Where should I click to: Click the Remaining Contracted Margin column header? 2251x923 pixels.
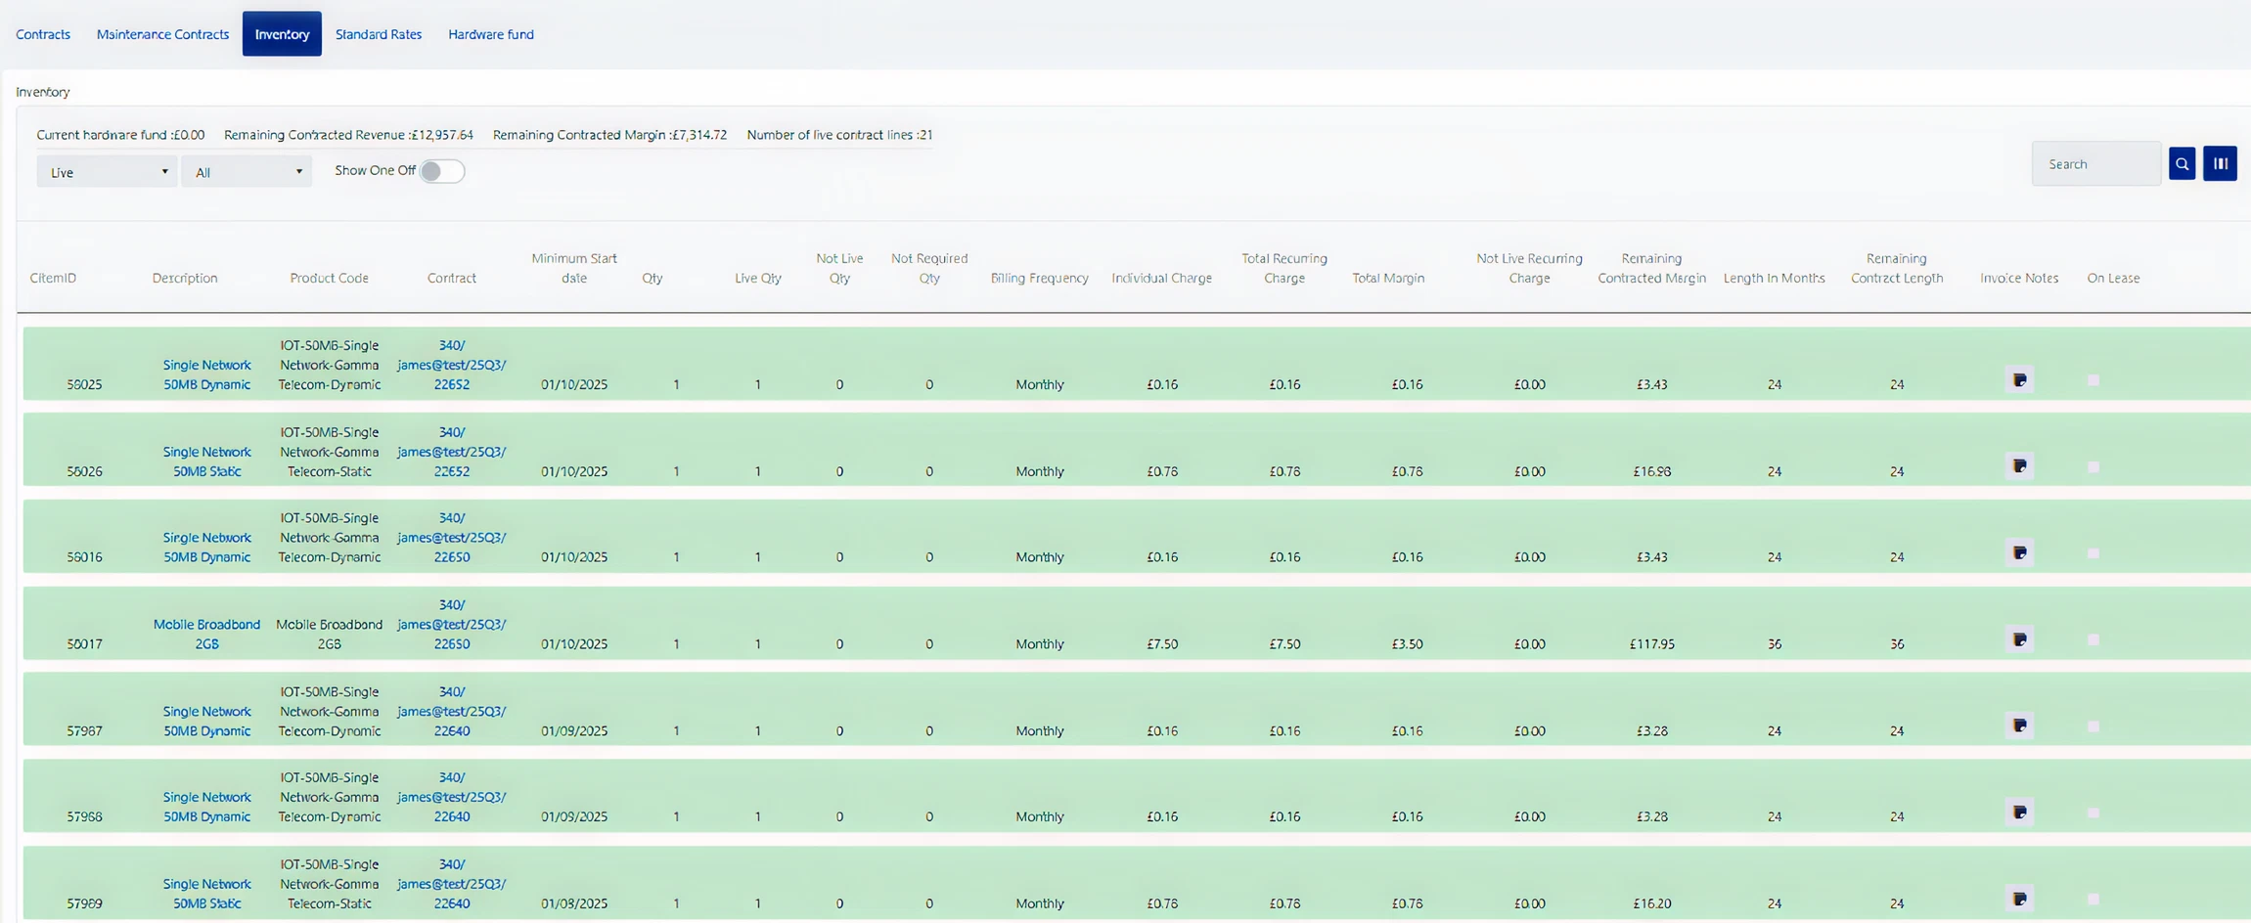click(x=1651, y=269)
